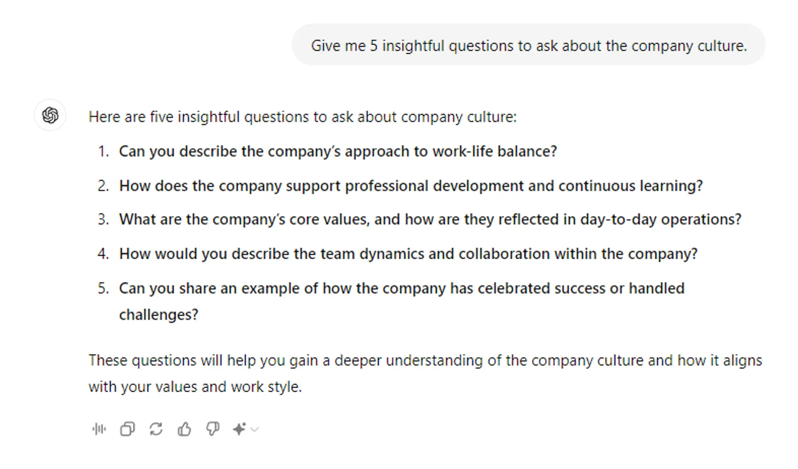
Task: Regenerate the response using the circular arrows
Action: pyautogui.click(x=156, y=429)
